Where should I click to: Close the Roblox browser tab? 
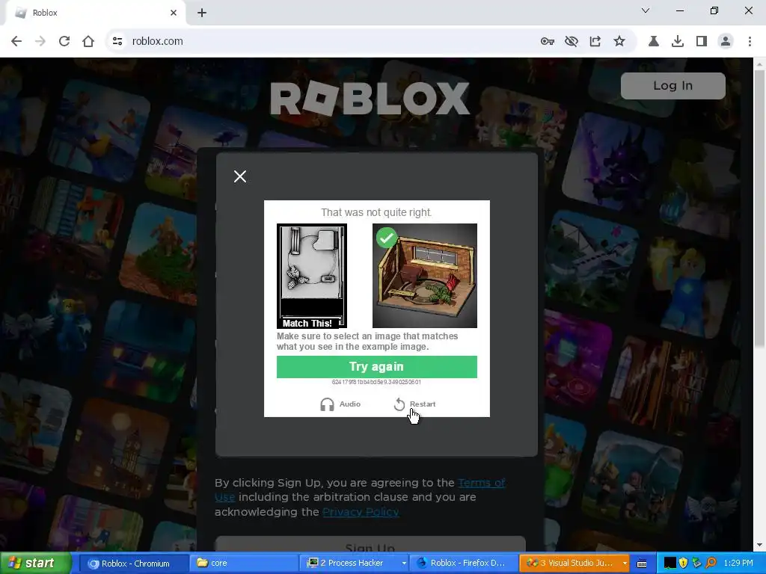point(174,13)
